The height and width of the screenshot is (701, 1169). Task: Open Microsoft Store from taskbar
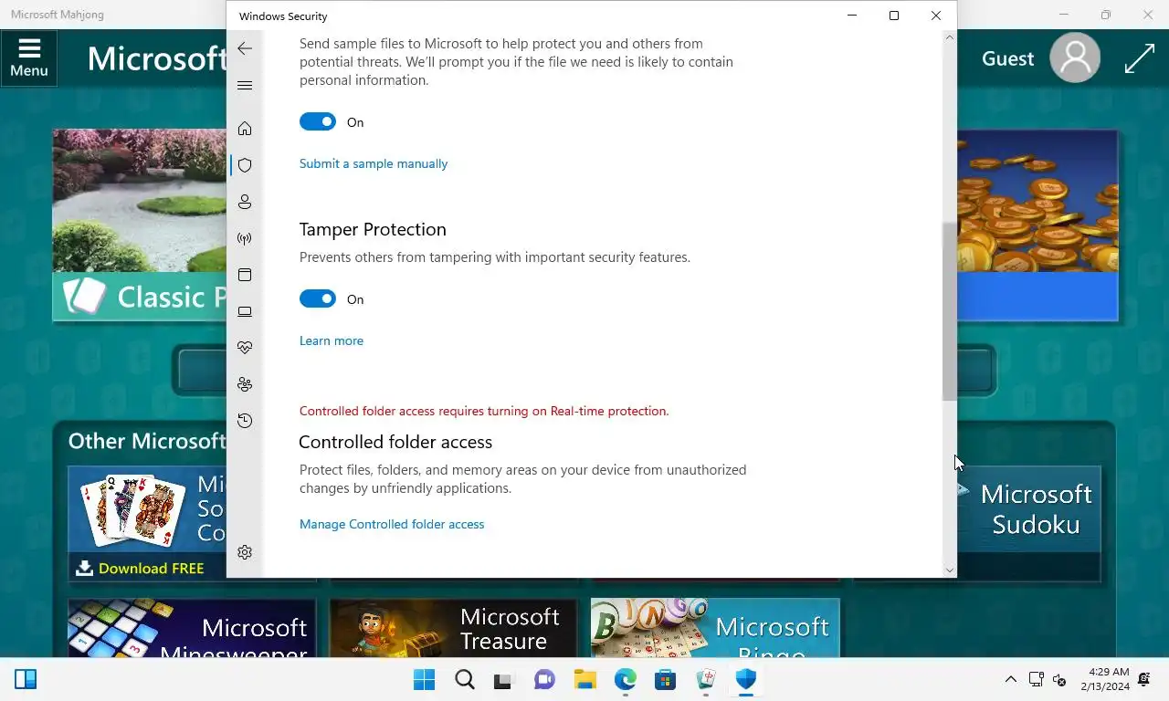pyautogui.click(x=666, y=680)
